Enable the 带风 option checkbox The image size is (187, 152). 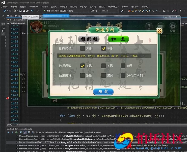103,75
